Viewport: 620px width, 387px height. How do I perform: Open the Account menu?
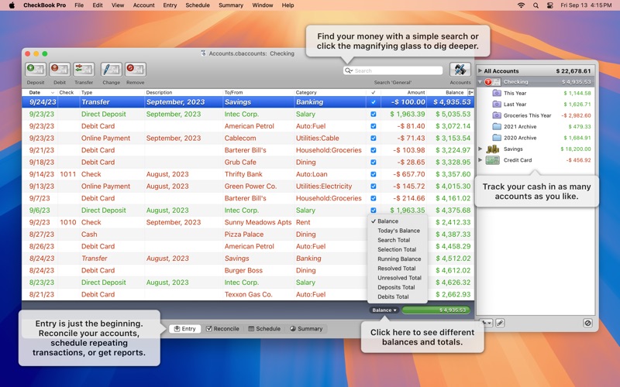pos(143,5)
